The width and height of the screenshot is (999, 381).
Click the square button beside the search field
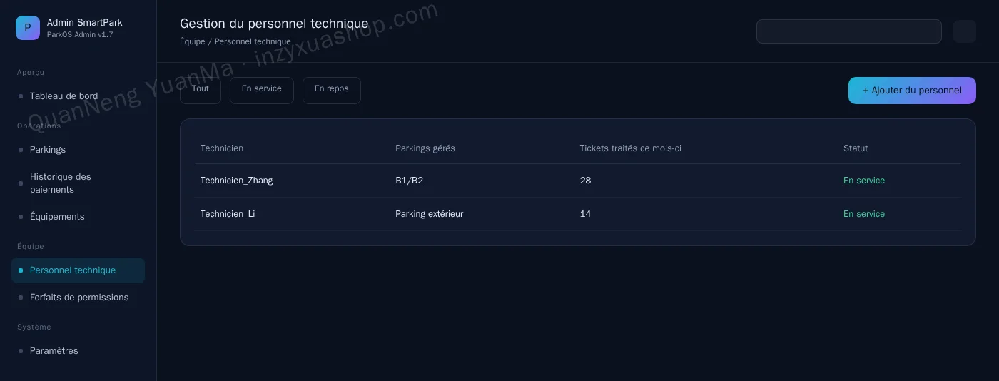click(x=965, y=31)
